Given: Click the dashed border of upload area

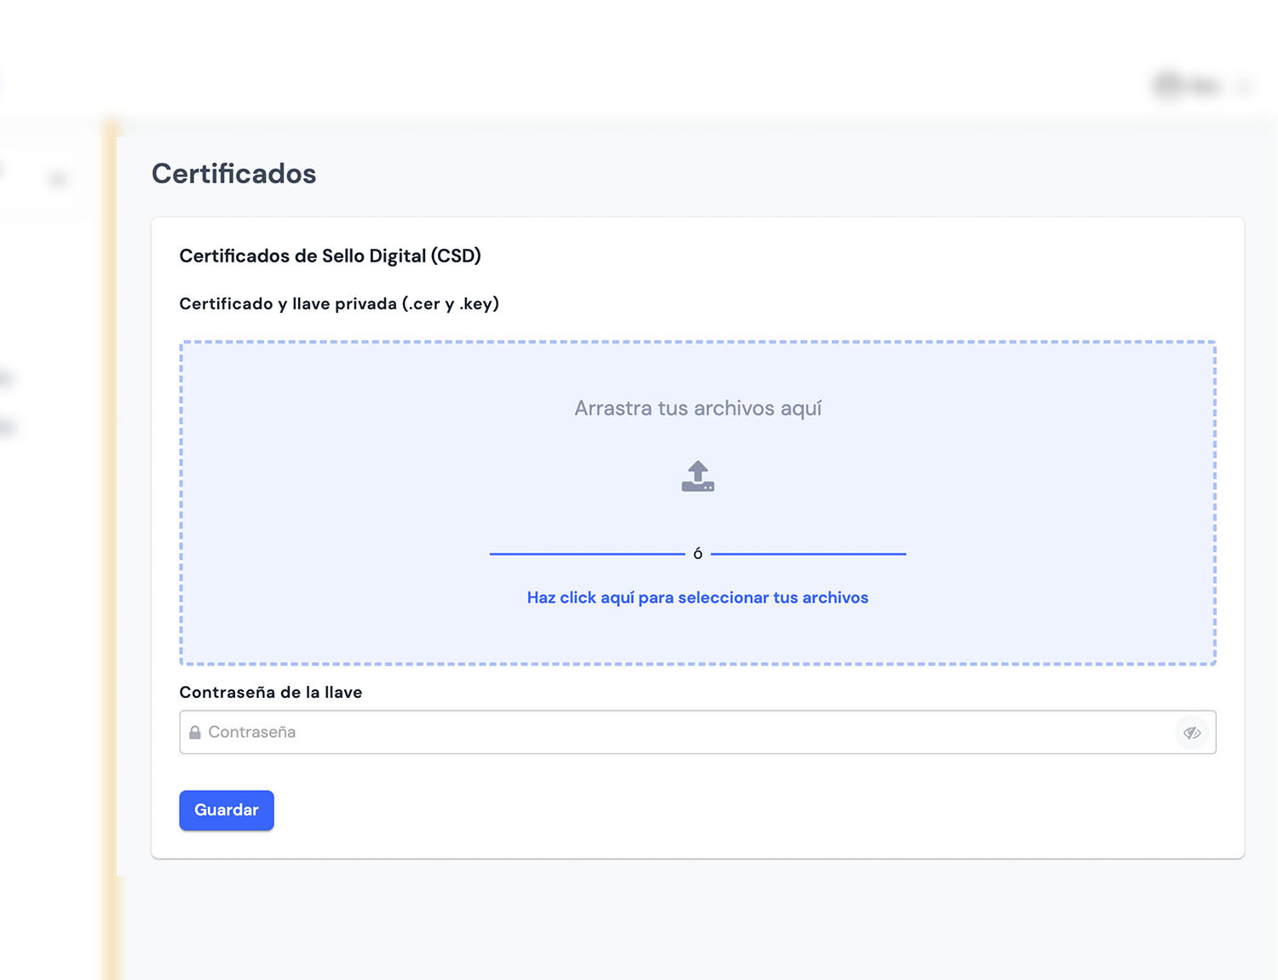Looking at the screenshot, I should tap(697, 343).
